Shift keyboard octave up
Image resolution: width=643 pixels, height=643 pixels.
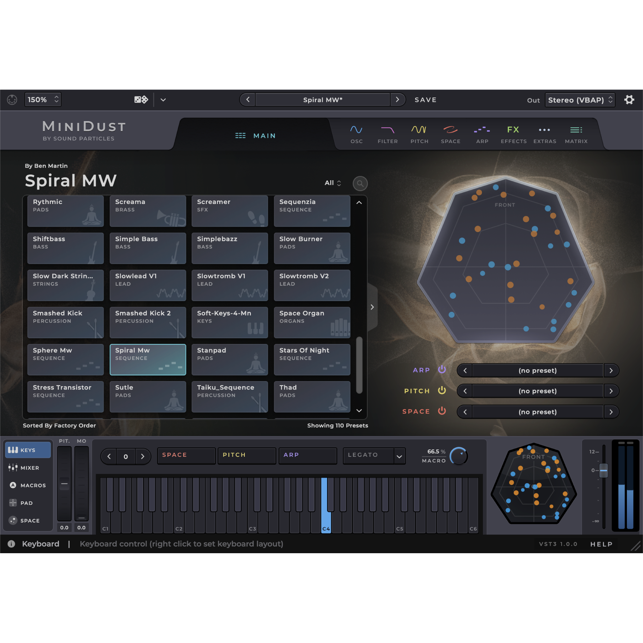[143, 457]
